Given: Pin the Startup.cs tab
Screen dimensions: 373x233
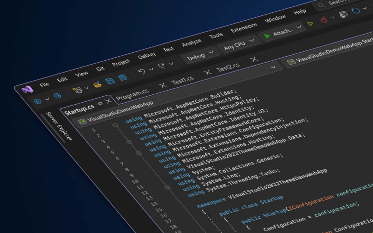Looking at the screenshot, I should [x=100, y=104].
